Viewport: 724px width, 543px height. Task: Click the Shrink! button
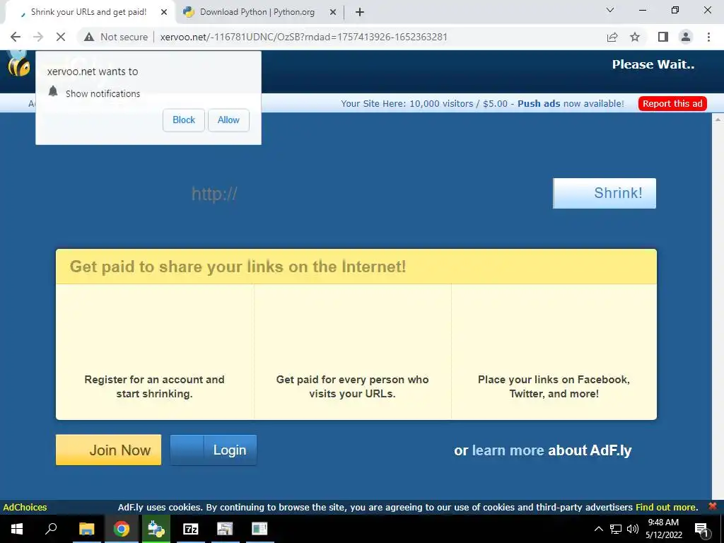[x=605, y=193]
